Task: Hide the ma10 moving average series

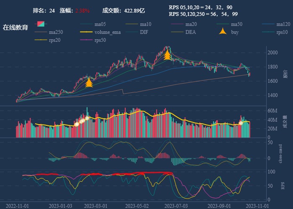Action: pyautogui.click(x=149, y=24)
